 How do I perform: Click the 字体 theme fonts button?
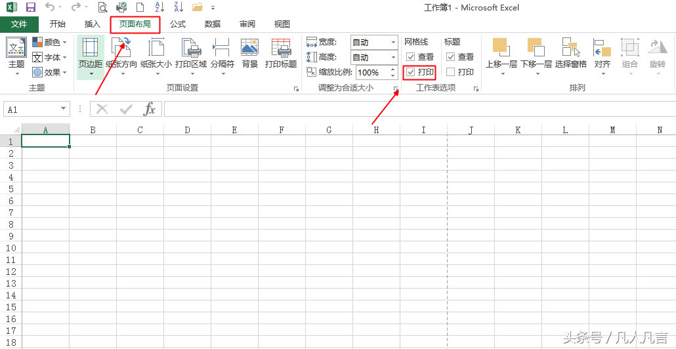pyautogui.click(x=50, y=58)
